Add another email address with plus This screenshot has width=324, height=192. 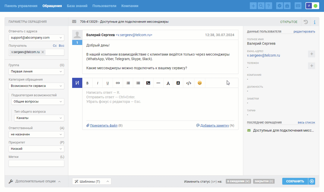pyautogui.click(x=312, y=54)
